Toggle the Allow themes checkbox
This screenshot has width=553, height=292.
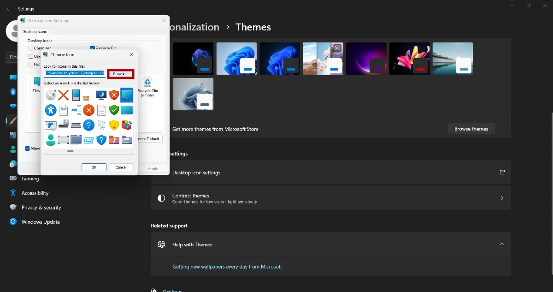27,149
